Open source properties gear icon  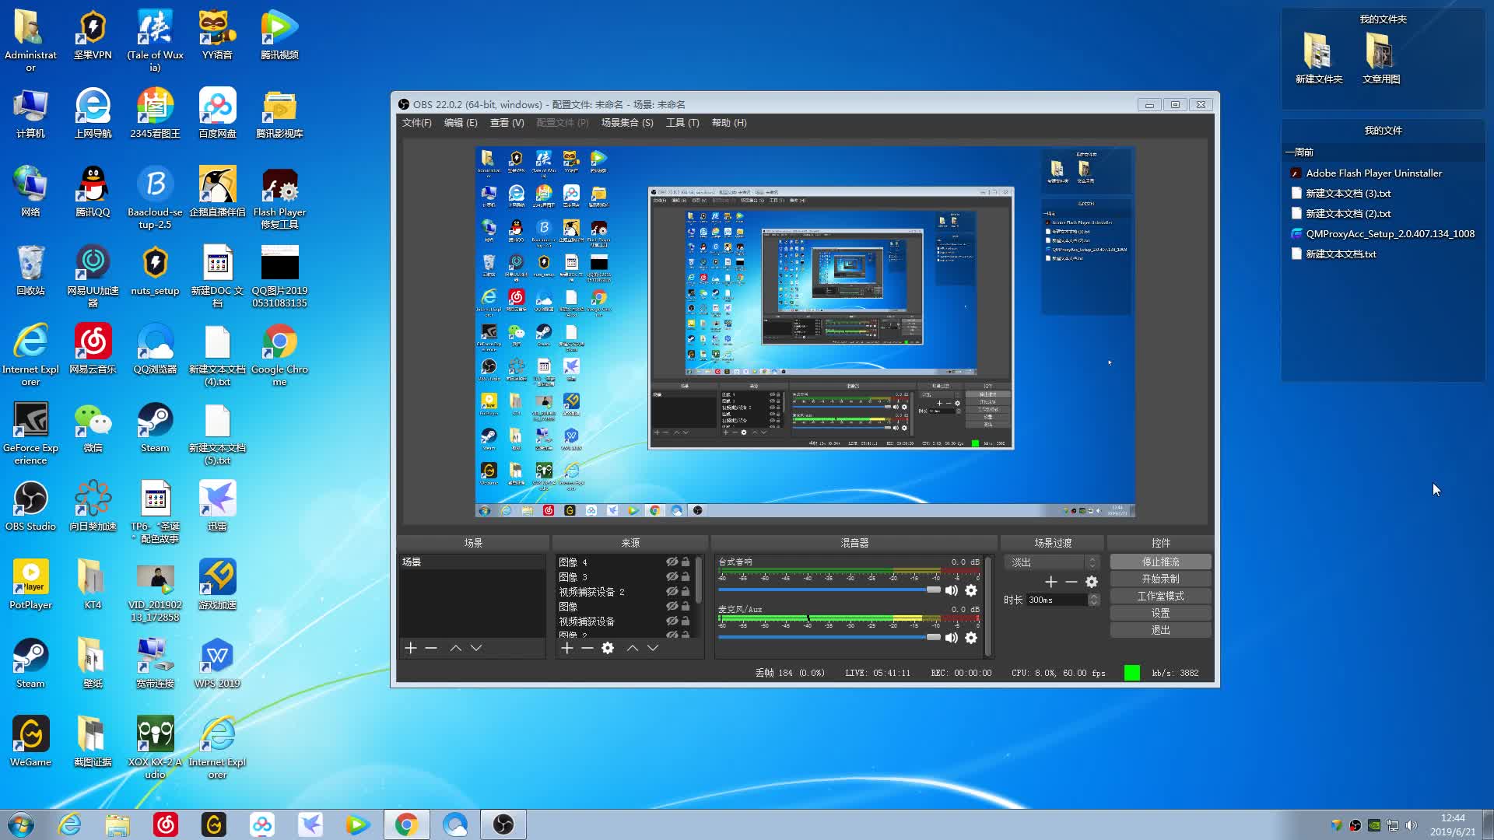(608, 648)
